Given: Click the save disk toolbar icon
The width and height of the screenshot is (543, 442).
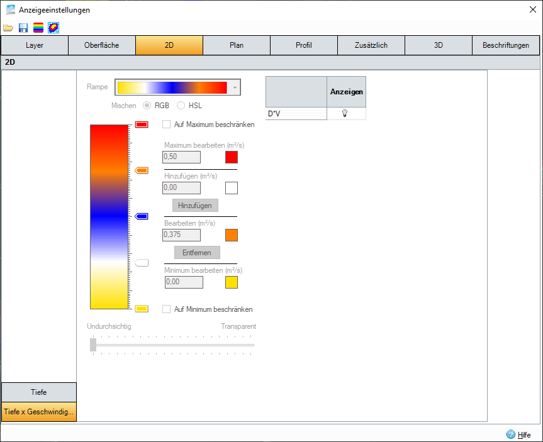Looking at the screenshot, I should [23, 28].
